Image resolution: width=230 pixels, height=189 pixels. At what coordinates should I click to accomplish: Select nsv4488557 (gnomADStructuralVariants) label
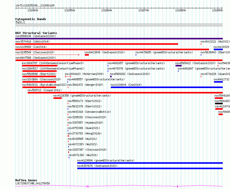pos(96,79)
